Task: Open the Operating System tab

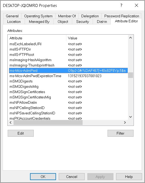Action: (x=38, y=16)
